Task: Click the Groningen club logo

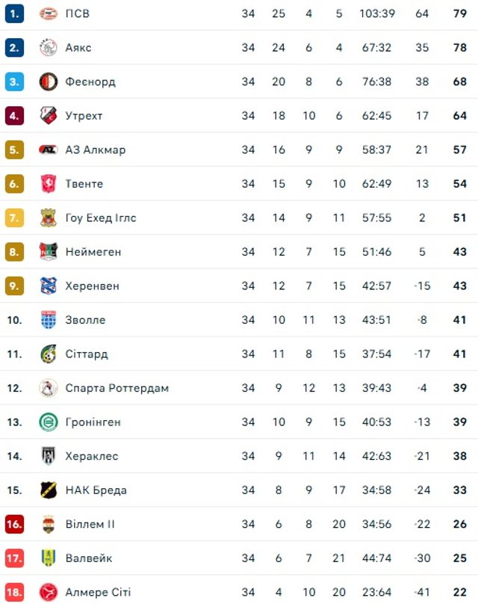Action: (49, 422)
